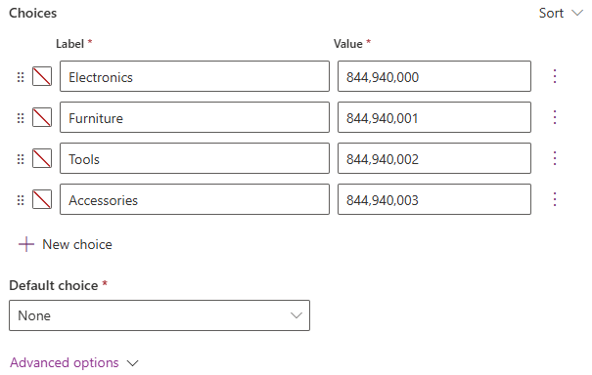Open more options for Tools choice

555,158
